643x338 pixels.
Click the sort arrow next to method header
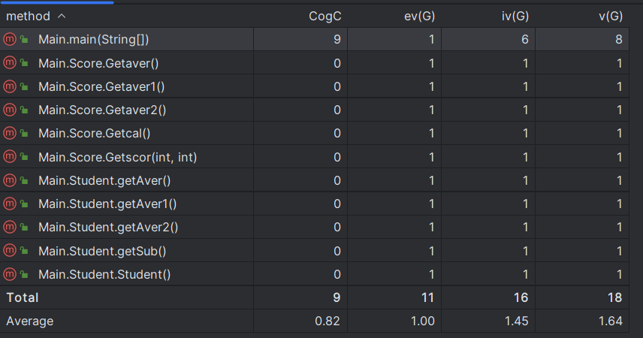(61, 16)
